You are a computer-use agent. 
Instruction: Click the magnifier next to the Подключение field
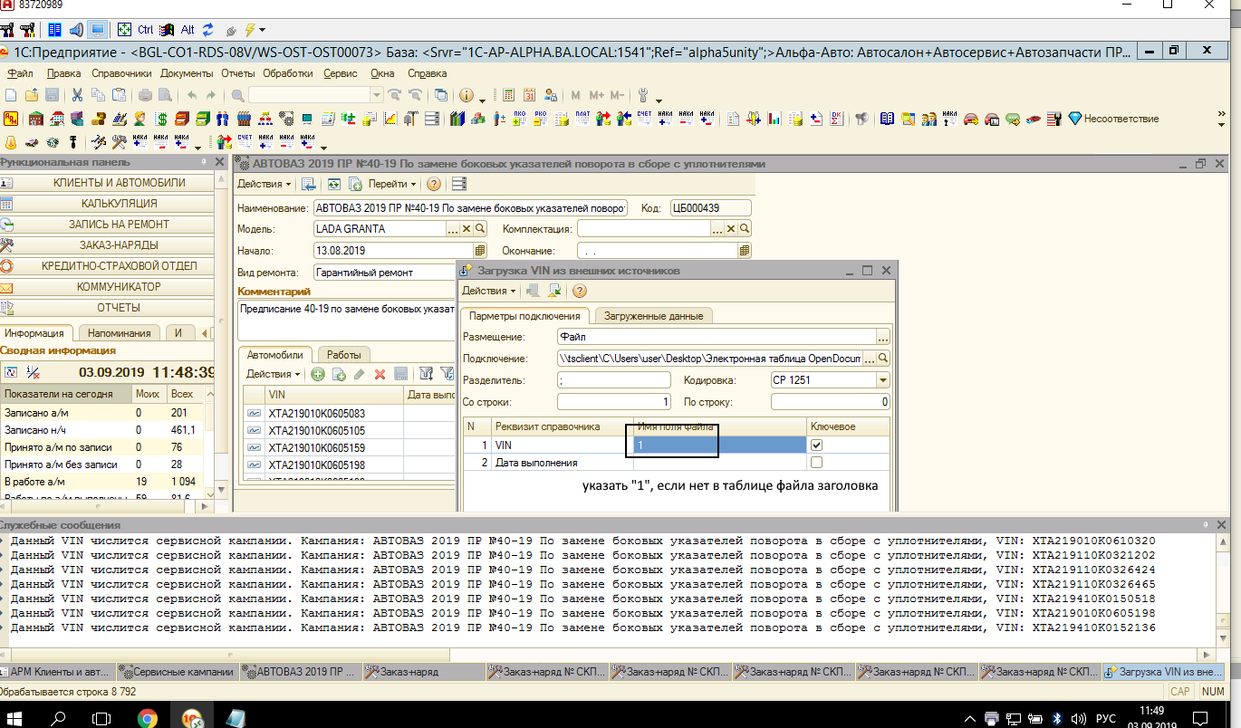coord(883,359)
